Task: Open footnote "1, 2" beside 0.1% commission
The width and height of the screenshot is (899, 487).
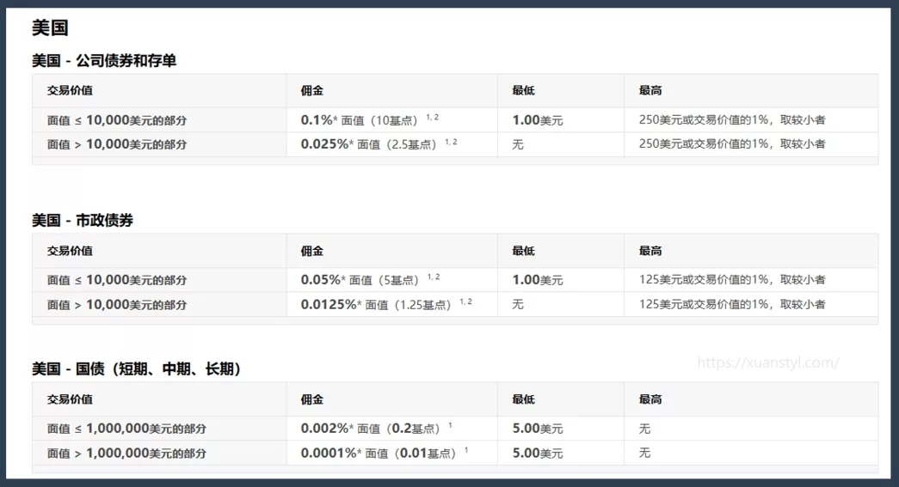Action: click(433, 117)
